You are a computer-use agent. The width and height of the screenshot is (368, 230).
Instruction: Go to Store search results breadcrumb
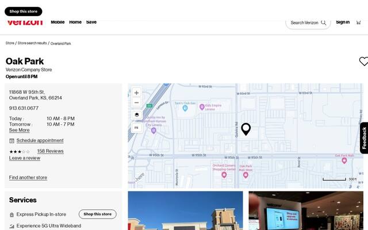click(x=32, y=43)
